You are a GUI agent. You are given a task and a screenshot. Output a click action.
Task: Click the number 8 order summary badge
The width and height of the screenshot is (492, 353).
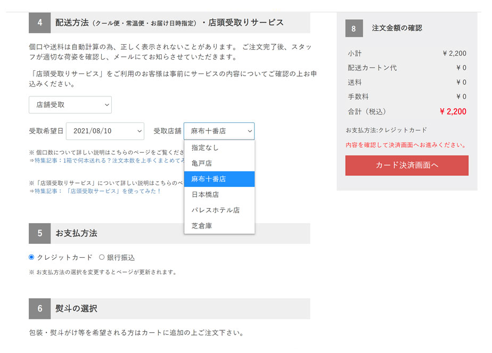(354, 28)
